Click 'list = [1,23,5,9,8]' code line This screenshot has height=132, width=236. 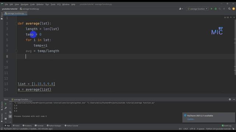[x=37, y=84]
